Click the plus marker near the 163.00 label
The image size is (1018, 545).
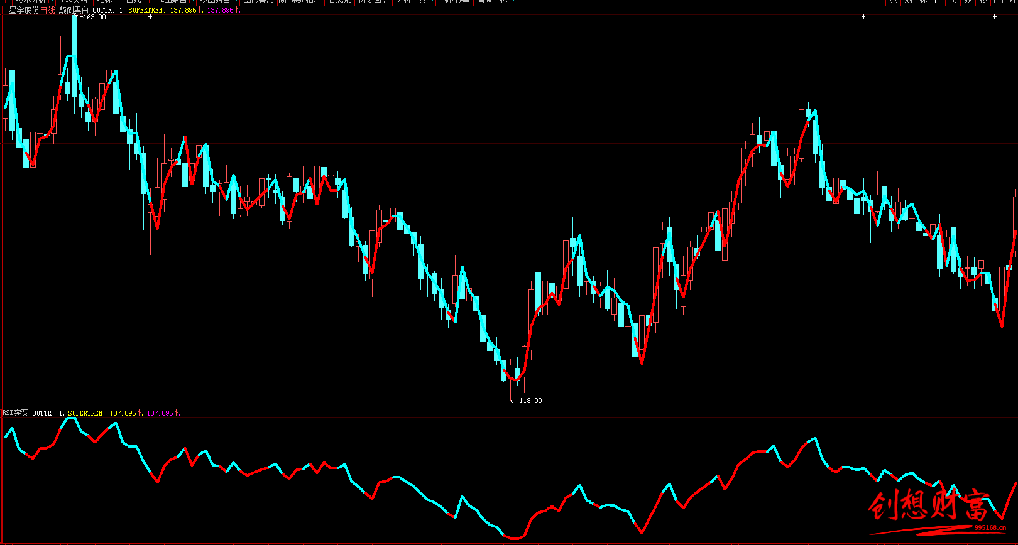(150, 17)
